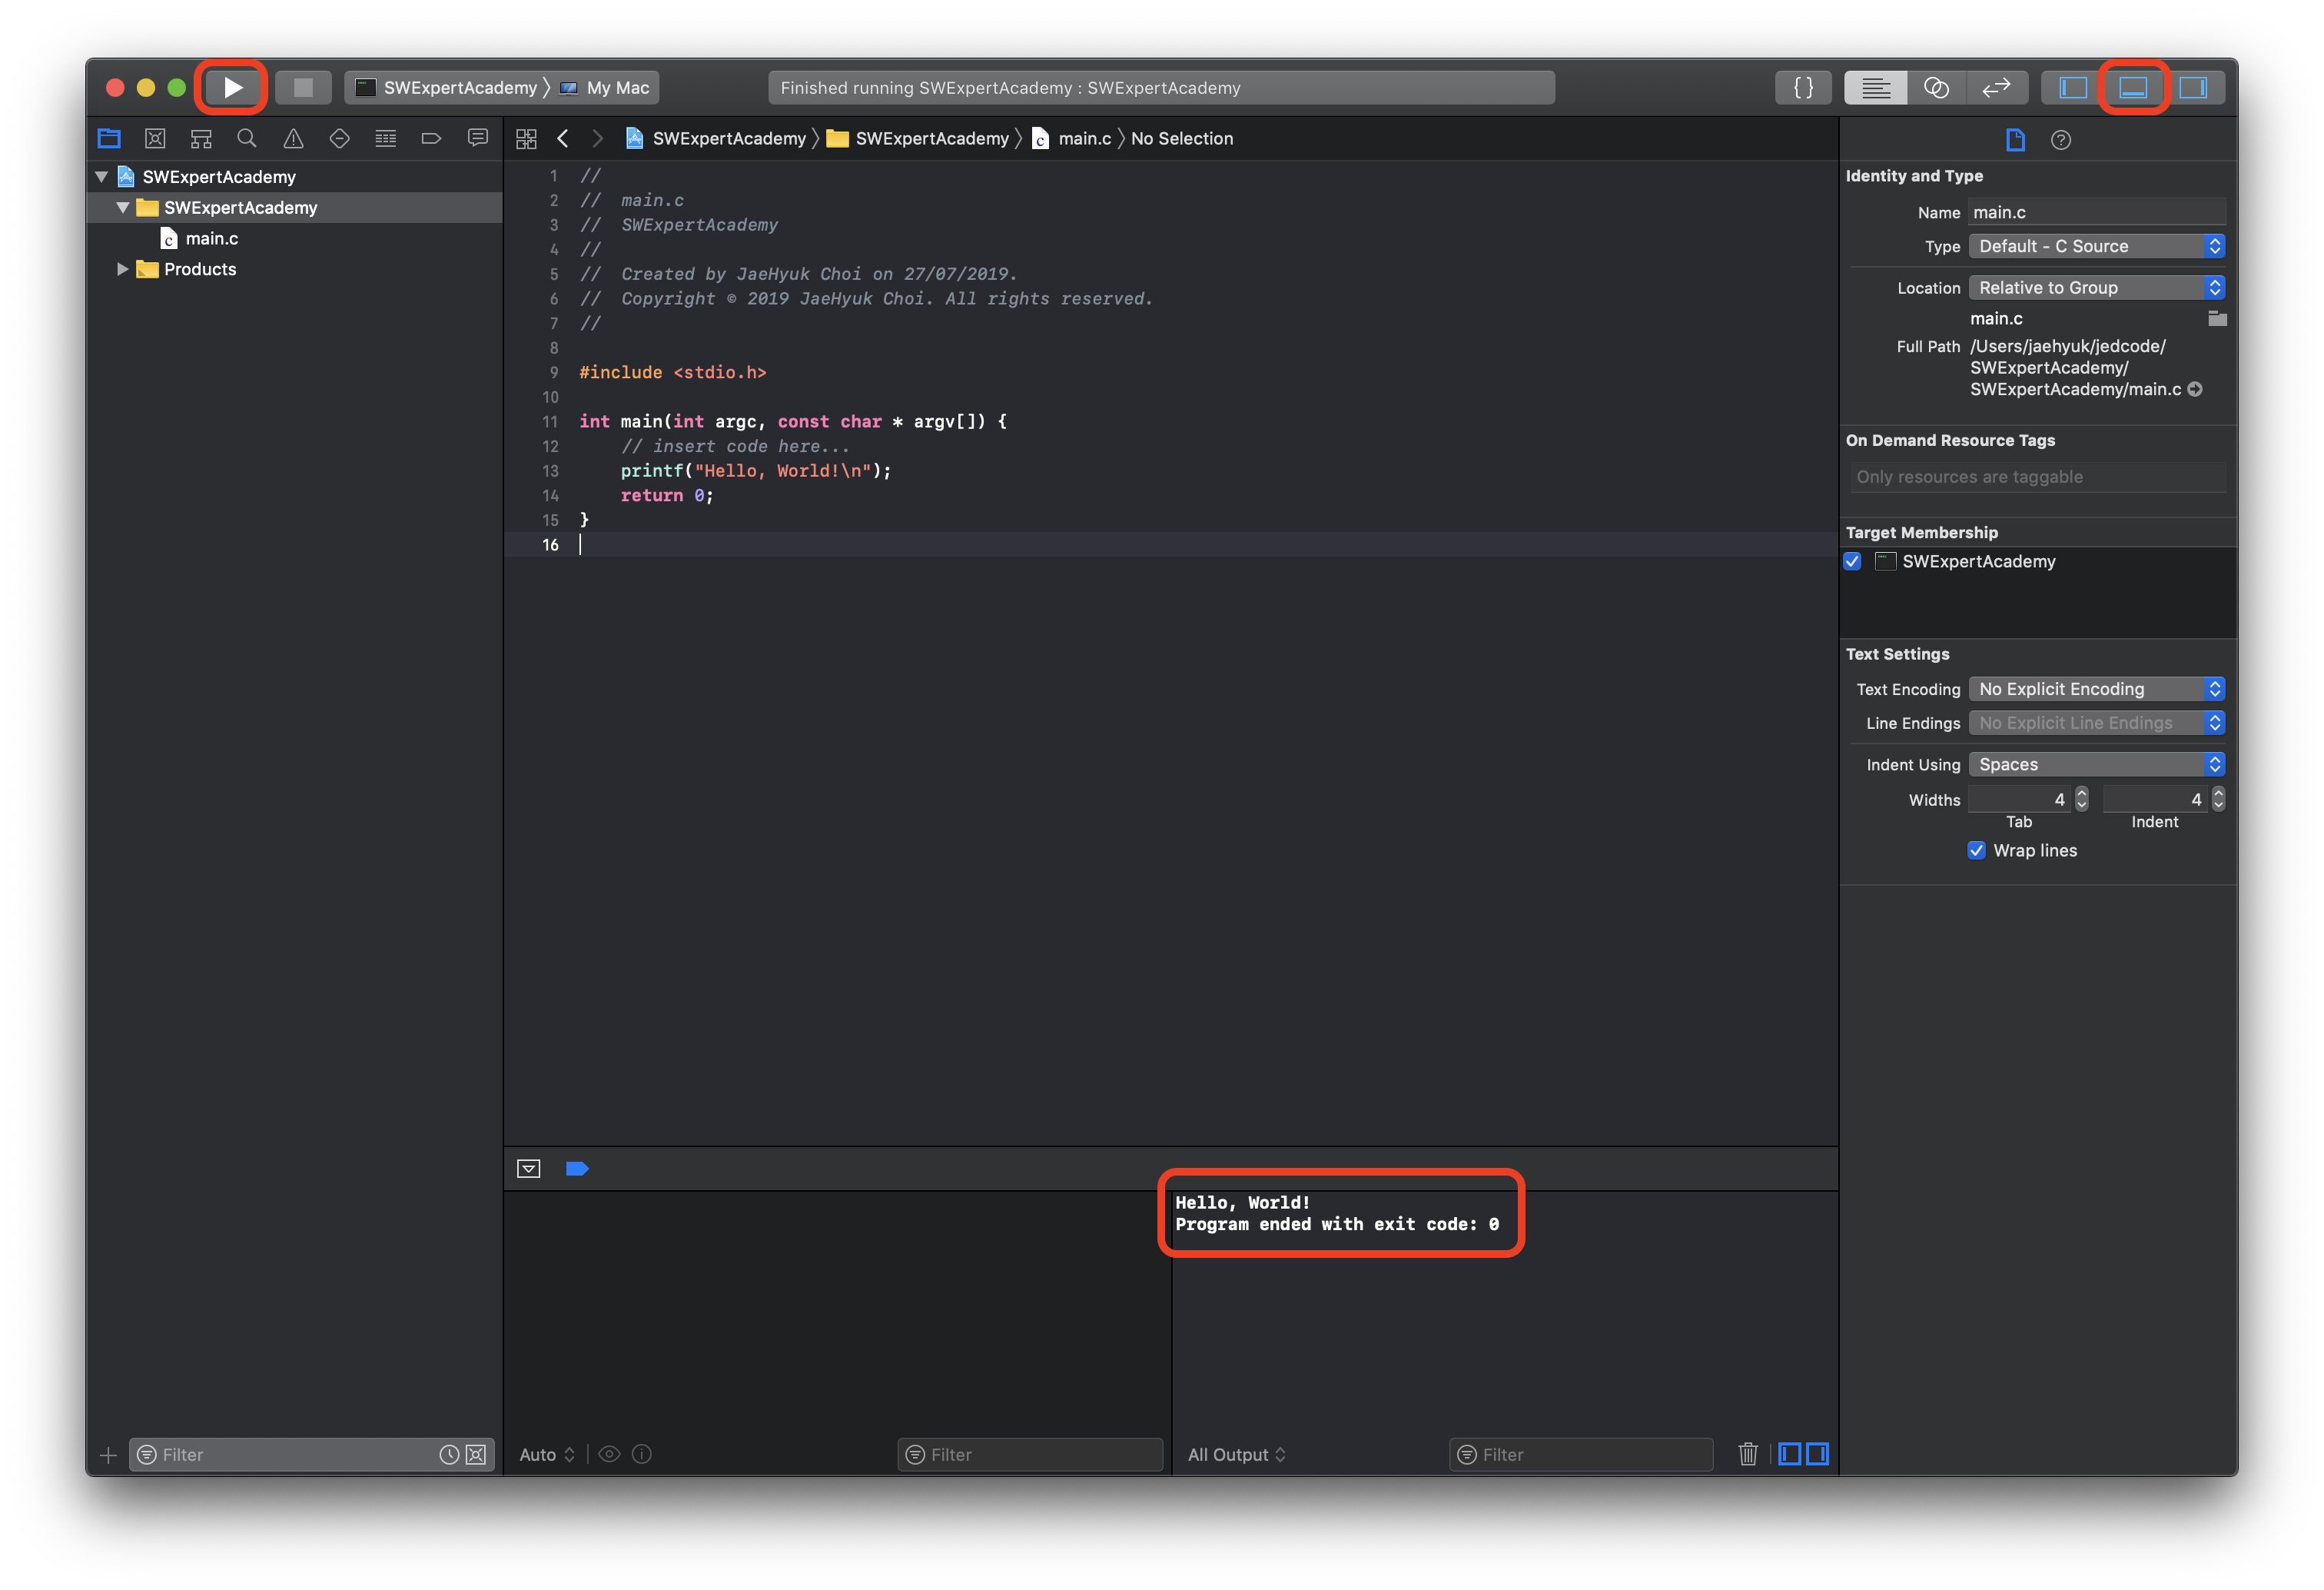2324x1590 pixels.
Task: Focus the console Filter field
Action: click(x=1581, y=1455)
